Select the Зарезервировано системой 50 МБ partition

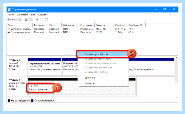click(45, 67)
